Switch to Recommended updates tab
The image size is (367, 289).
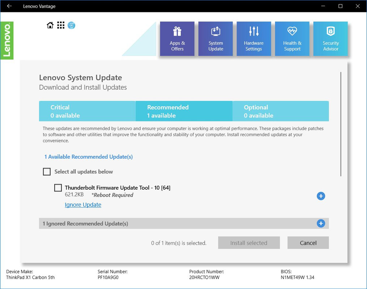pyautogui.click(x=184, y=111)
